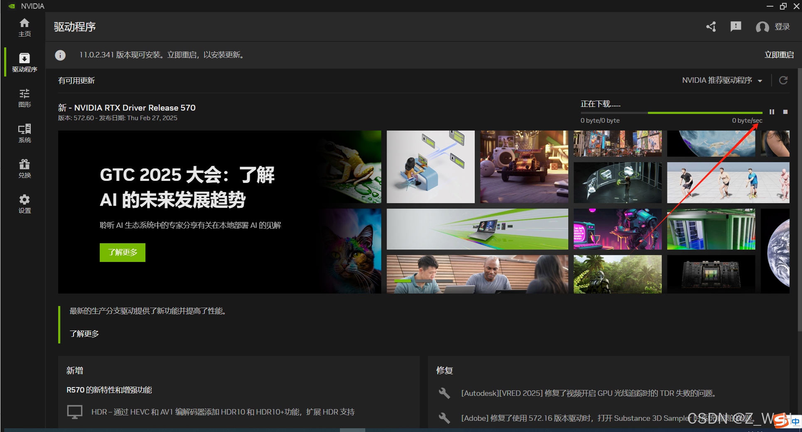
Task: Click the user avatar icon
Action: (762, 27)
